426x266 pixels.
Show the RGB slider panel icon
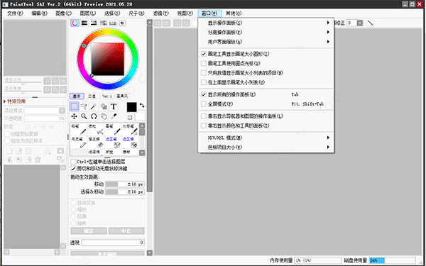[x=84, y=23]
